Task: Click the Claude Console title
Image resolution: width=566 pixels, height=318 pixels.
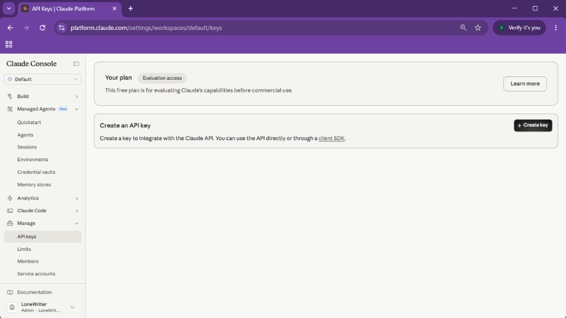Action: coord(31,64)
